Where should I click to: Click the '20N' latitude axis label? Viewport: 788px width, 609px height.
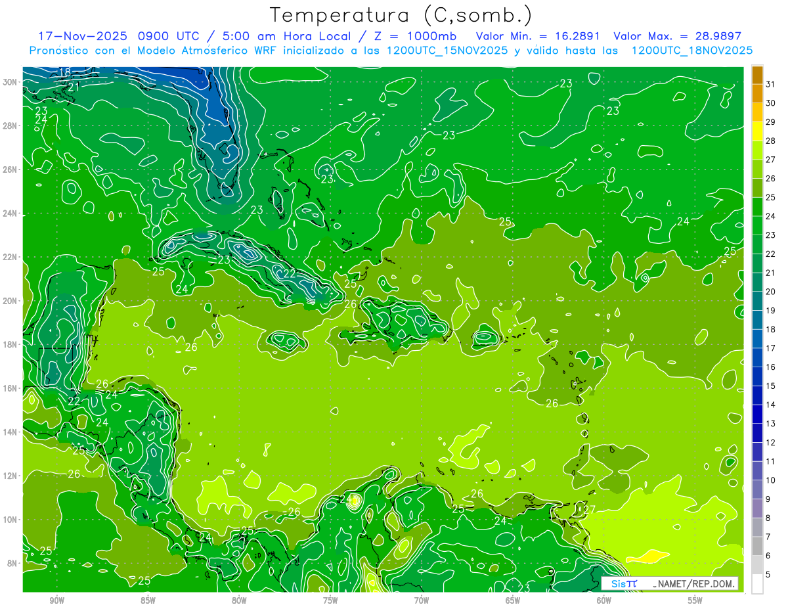(11, 301)
